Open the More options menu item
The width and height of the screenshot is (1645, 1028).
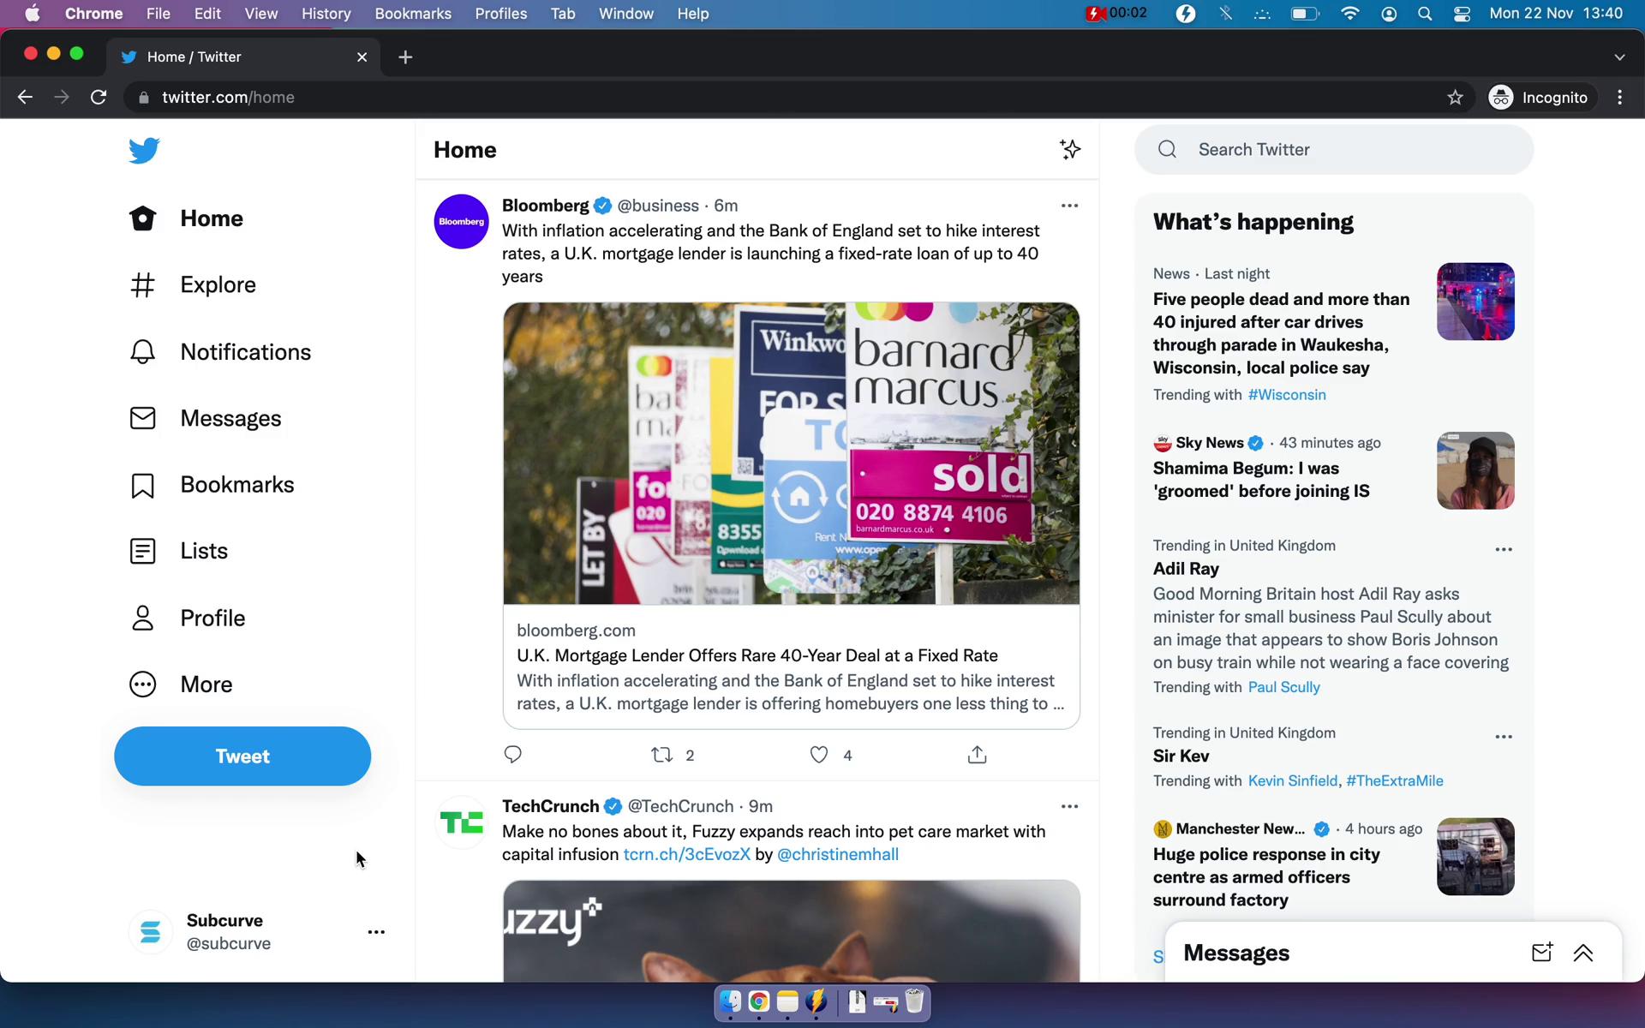181,684
